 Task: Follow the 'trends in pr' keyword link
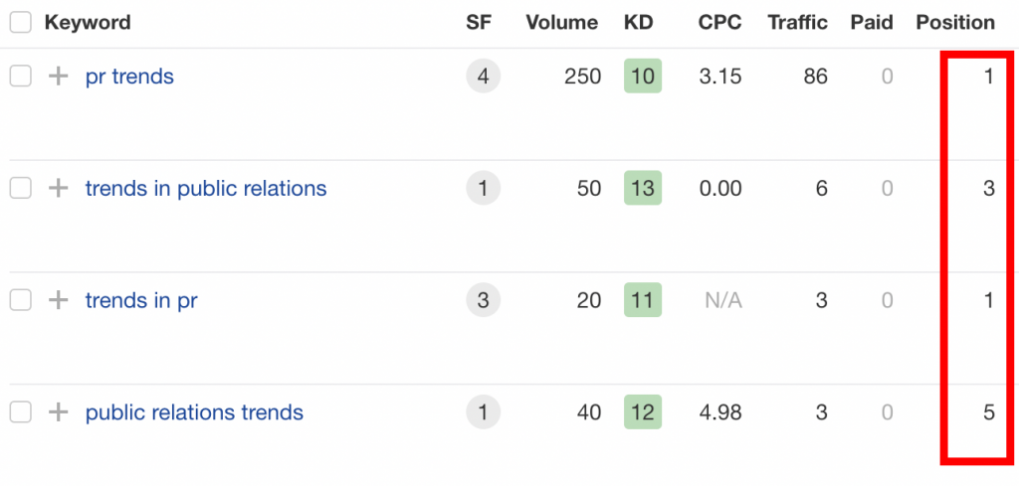pos(141,301)
